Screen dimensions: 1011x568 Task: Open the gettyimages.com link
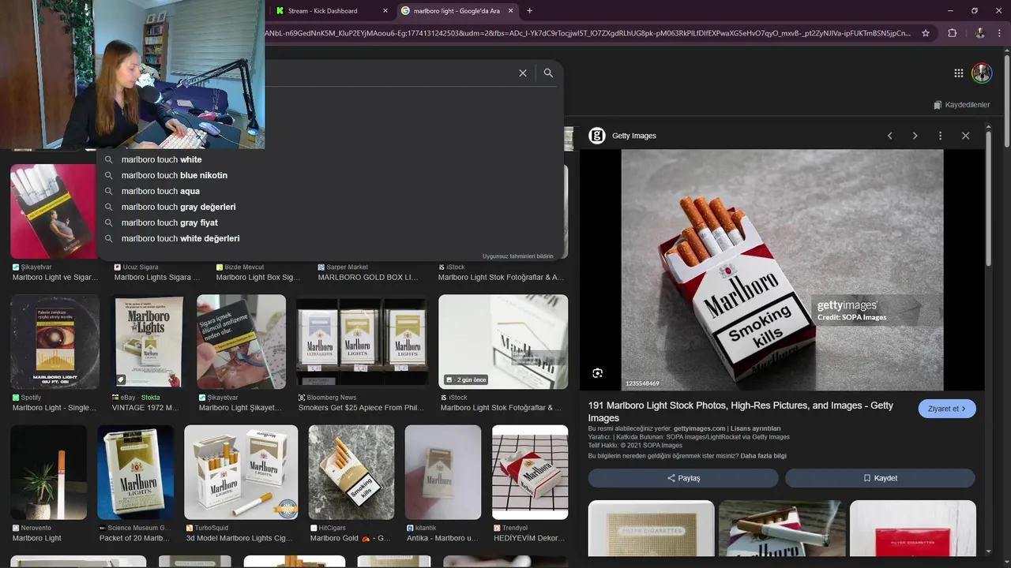point(699,428)
